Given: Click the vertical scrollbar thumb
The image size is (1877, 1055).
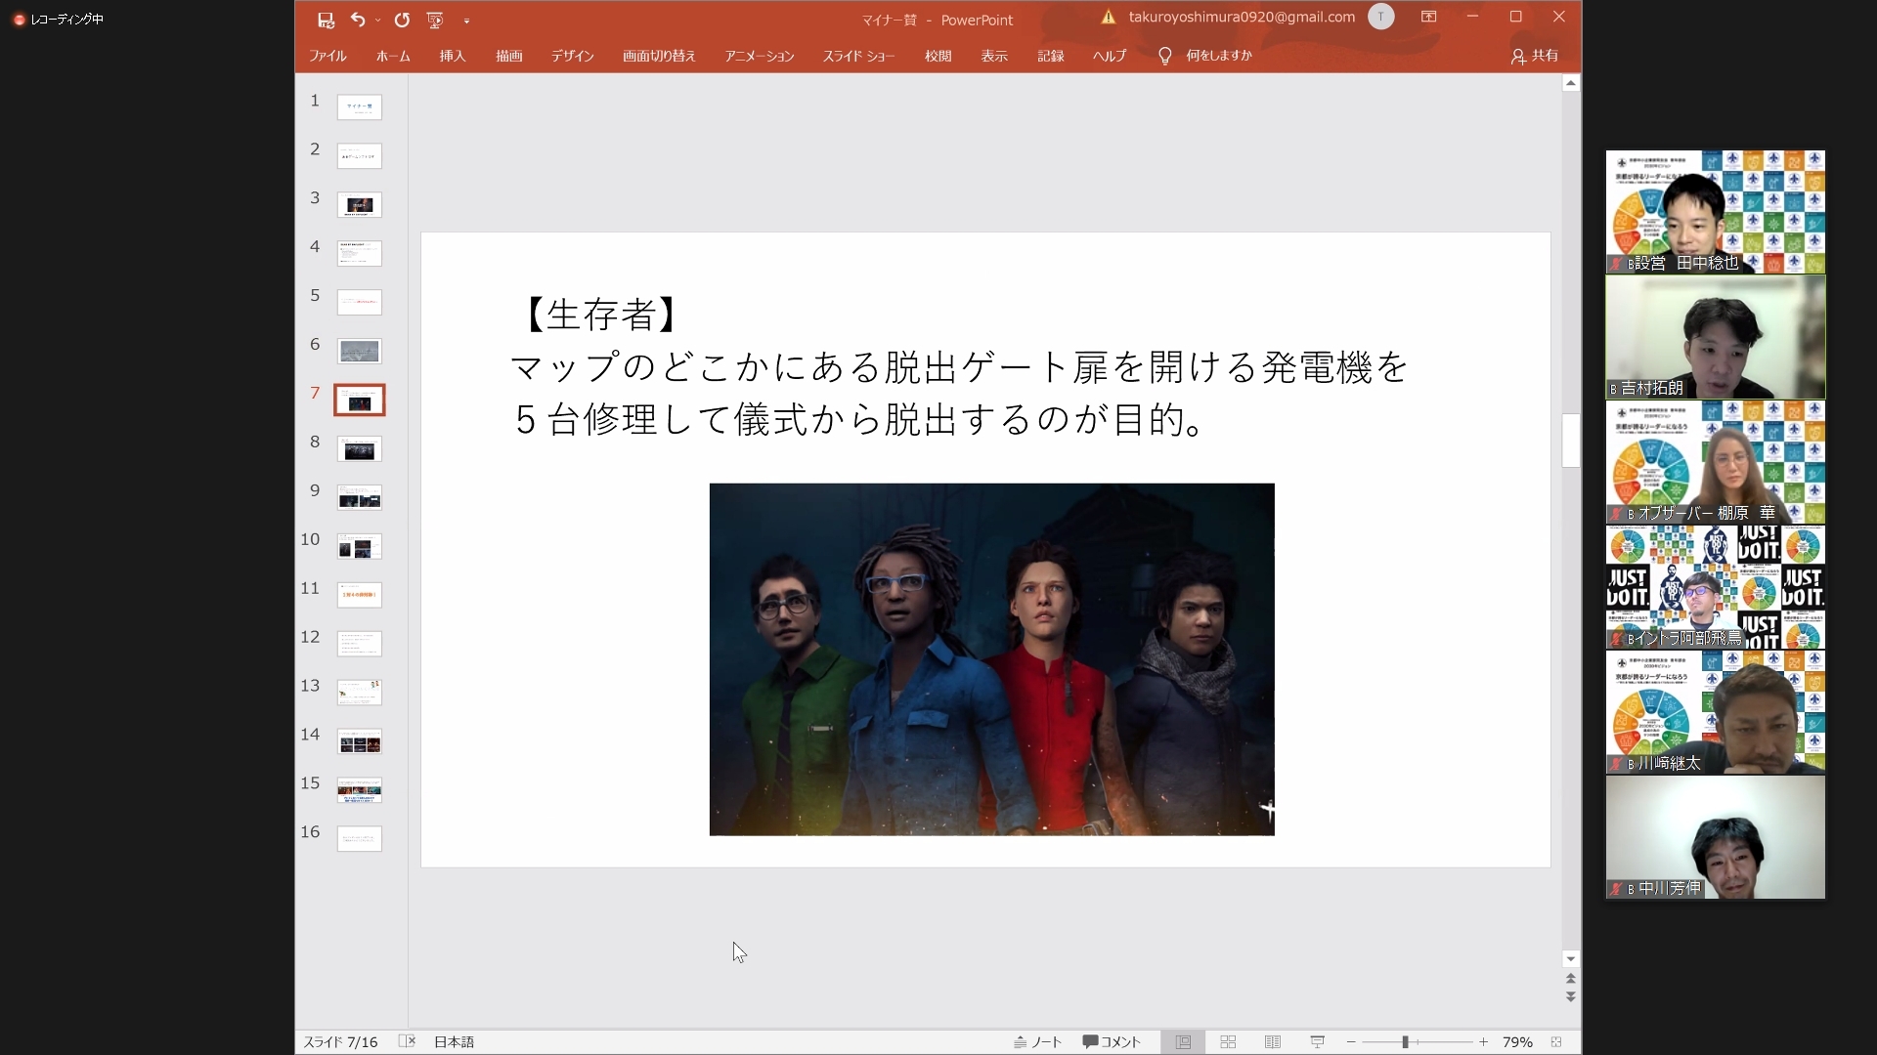Looking at the screenshot, I should pos(1570,441).
